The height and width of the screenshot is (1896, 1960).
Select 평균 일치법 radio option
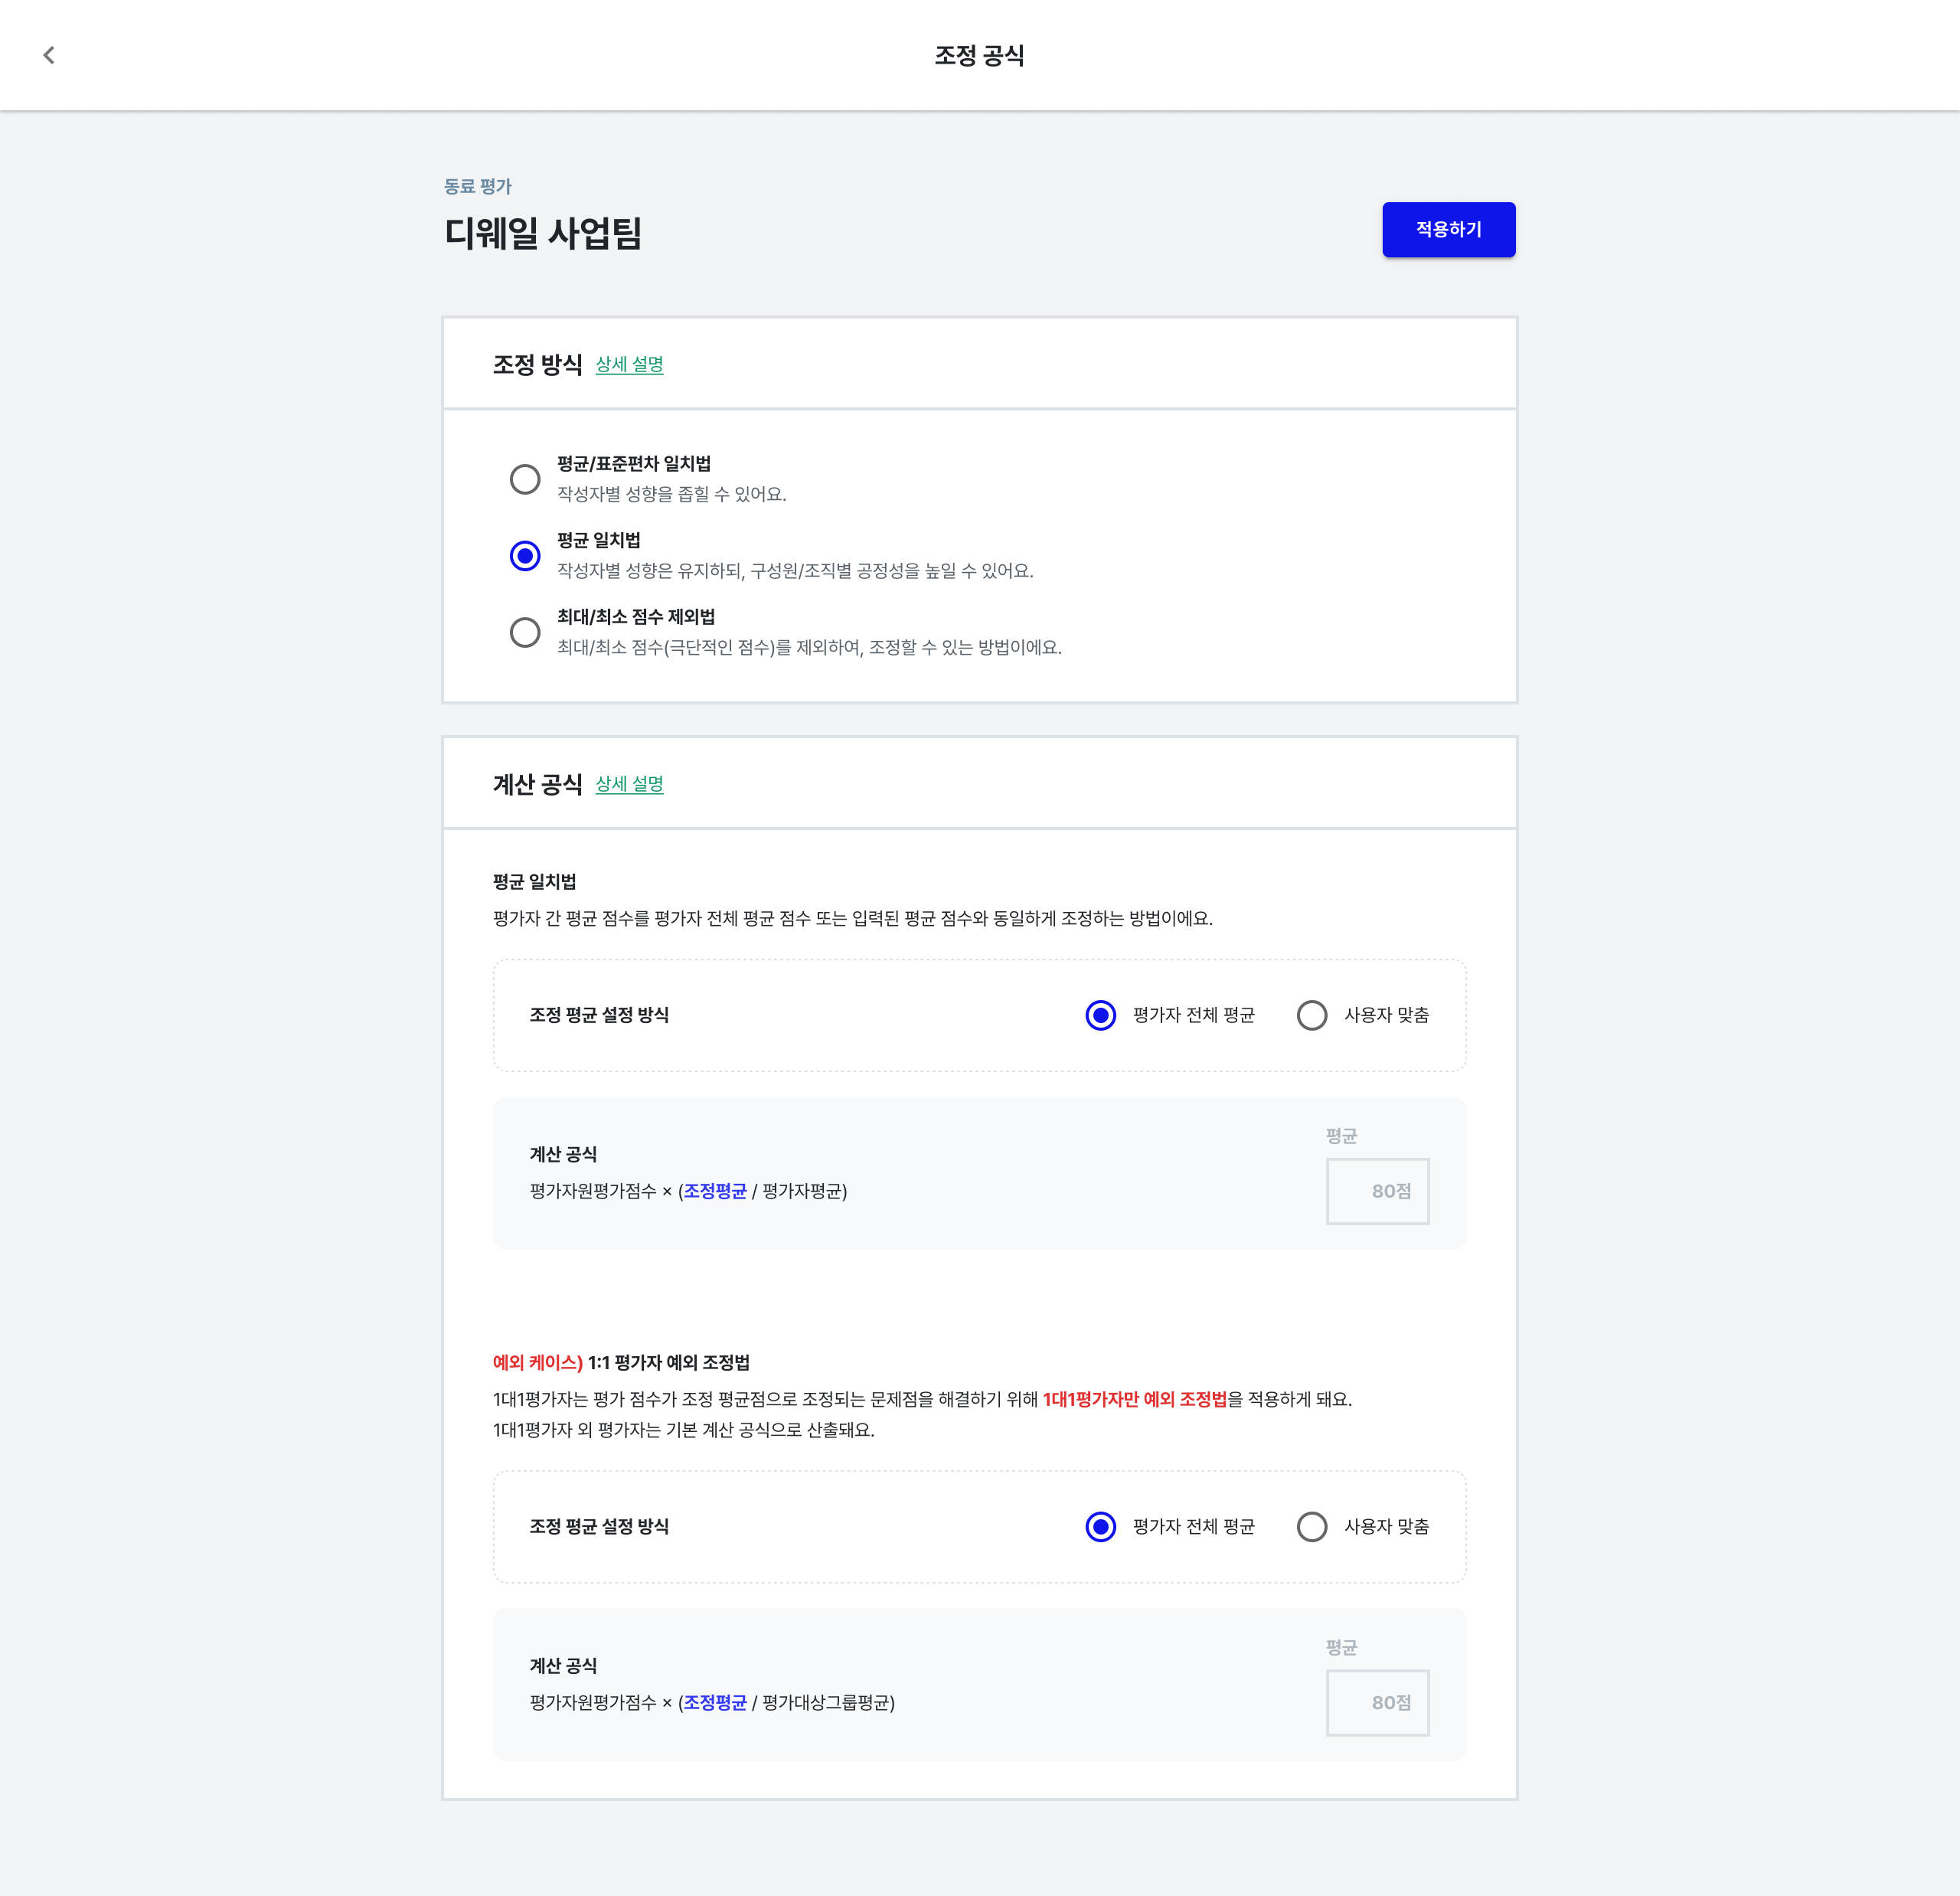pos(525,556)
